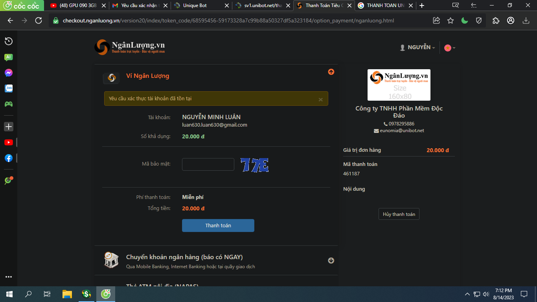The height and width of the screenshot is (302, 537).
Task: Open browser extensions puzzle icon
Action: (x=496, y=20)
